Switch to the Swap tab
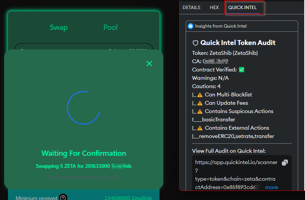The height and width of the screenshot is (200, 305). click(59, 27)
